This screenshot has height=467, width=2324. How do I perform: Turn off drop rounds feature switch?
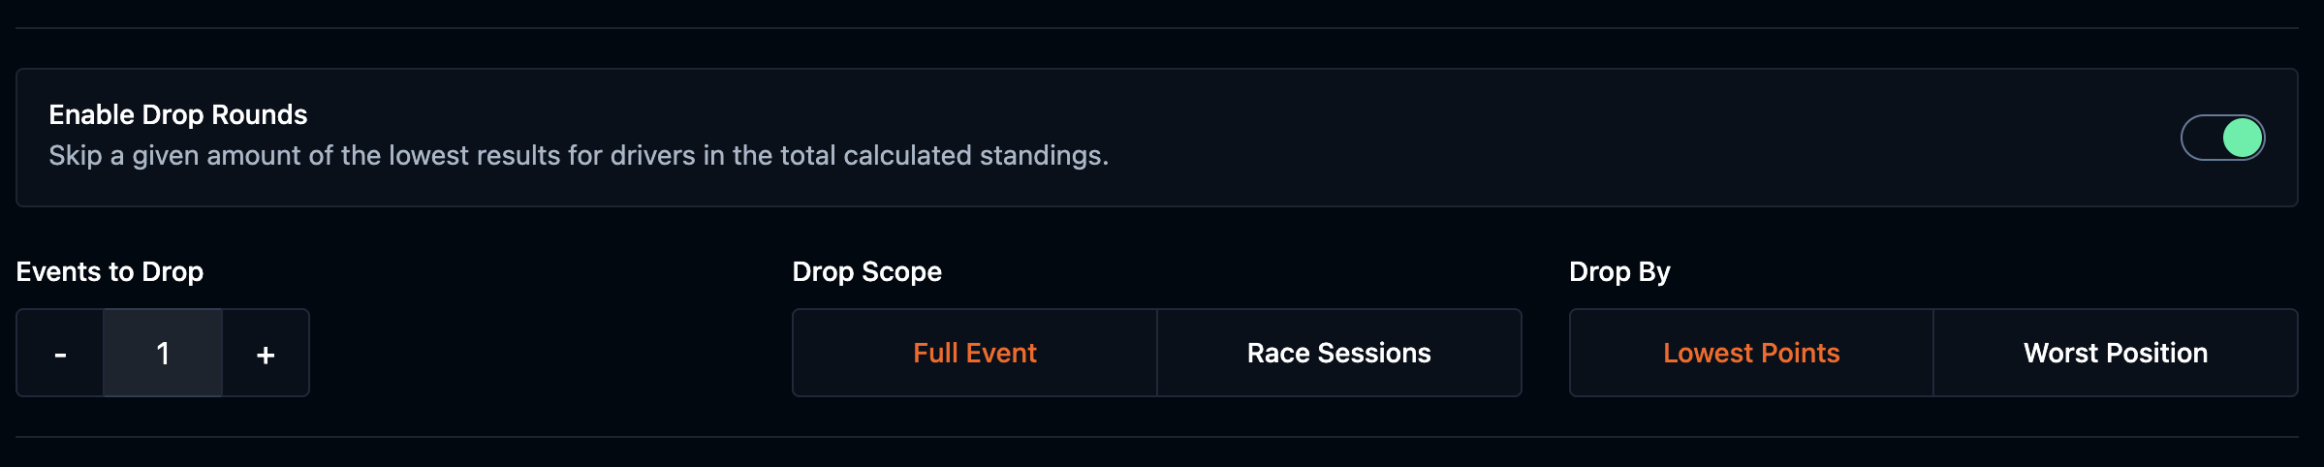point(2221,138)
